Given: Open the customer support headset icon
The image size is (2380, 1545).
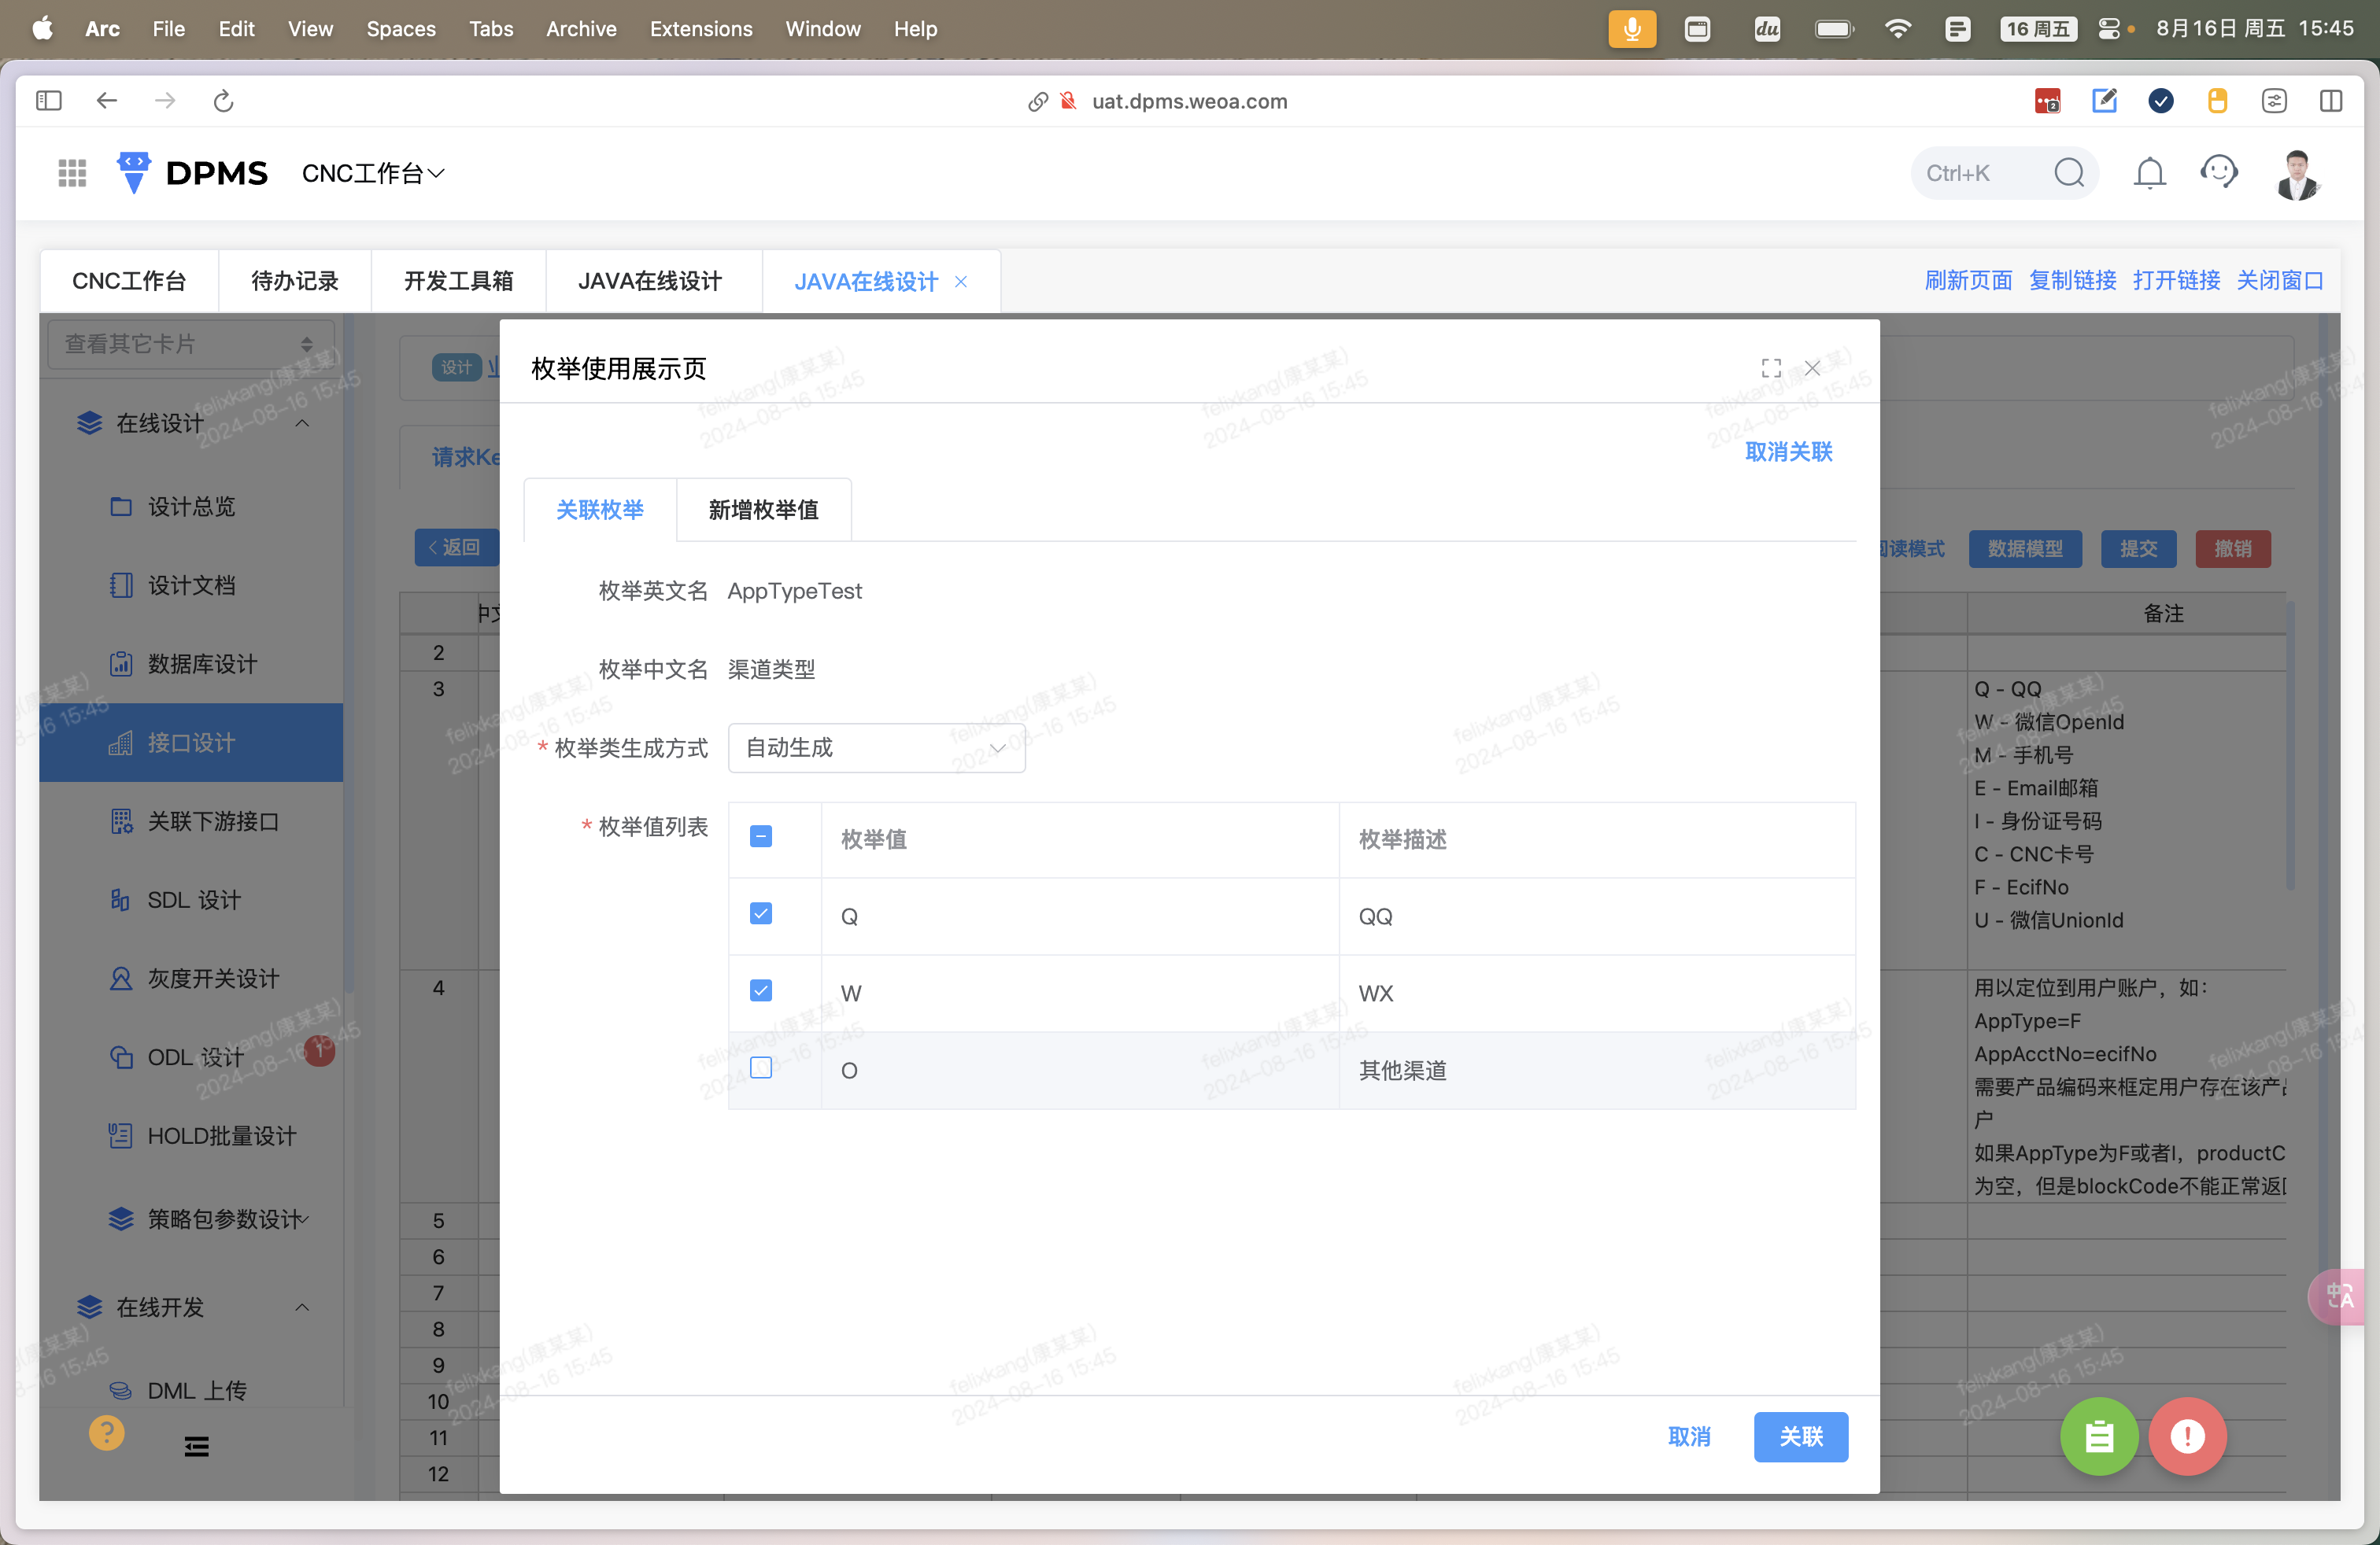Looking at the screenshot, I should [2219, 172].
